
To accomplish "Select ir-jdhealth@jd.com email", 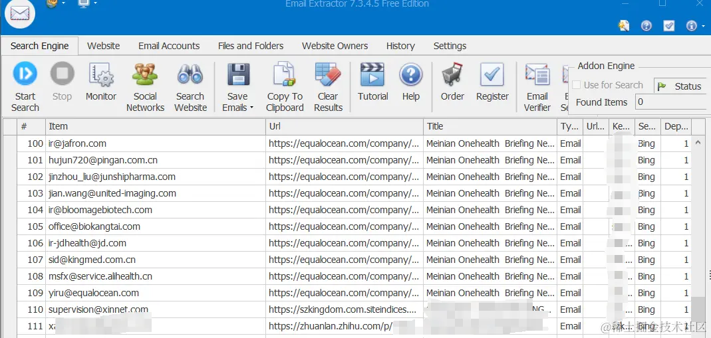I will click(87, 243).
